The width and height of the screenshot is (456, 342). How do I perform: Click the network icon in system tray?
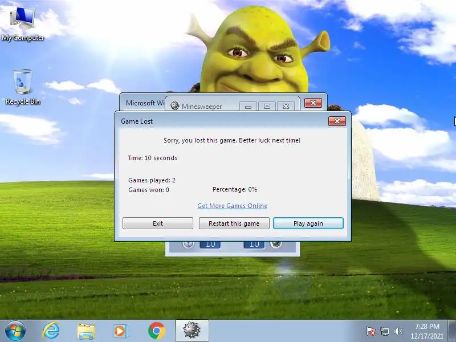click(384, 331)
